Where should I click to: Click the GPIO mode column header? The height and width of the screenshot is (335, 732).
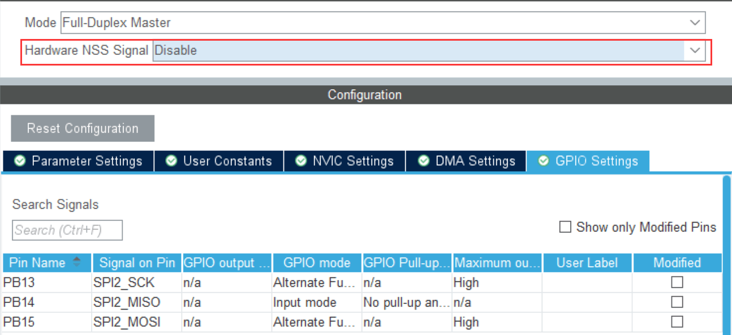[317, 263]
